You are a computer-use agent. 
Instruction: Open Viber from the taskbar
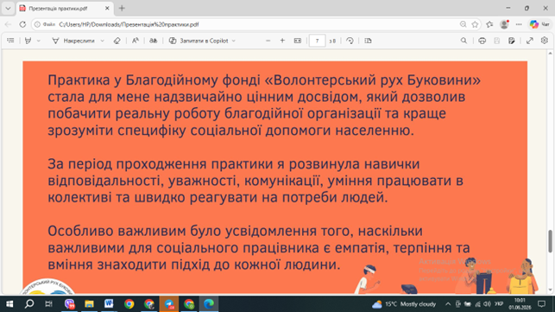pos(70,304)
